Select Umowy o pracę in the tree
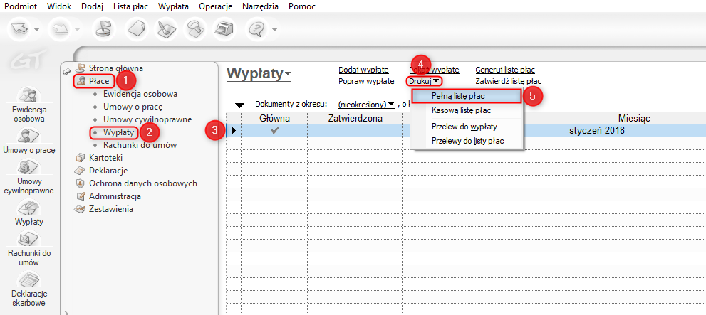Viewport: 706px width, 315px height. (x=133, y=107)
